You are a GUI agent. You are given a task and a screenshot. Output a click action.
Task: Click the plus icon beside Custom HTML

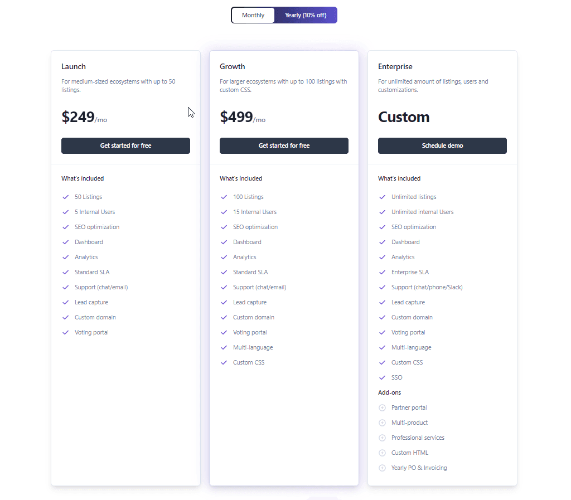382,453
